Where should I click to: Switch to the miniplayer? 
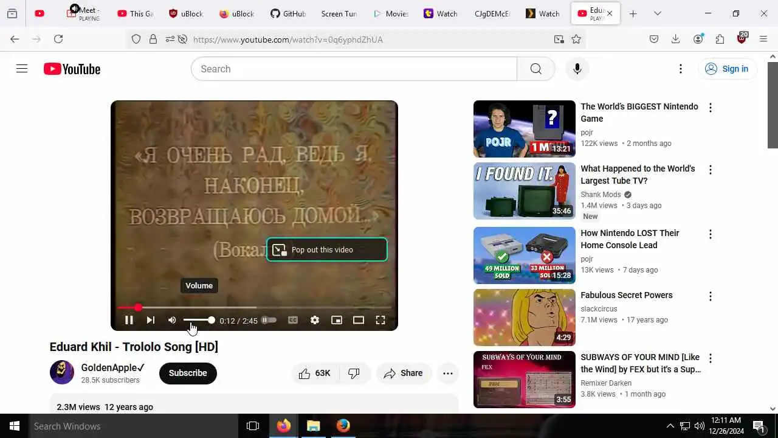337,320
